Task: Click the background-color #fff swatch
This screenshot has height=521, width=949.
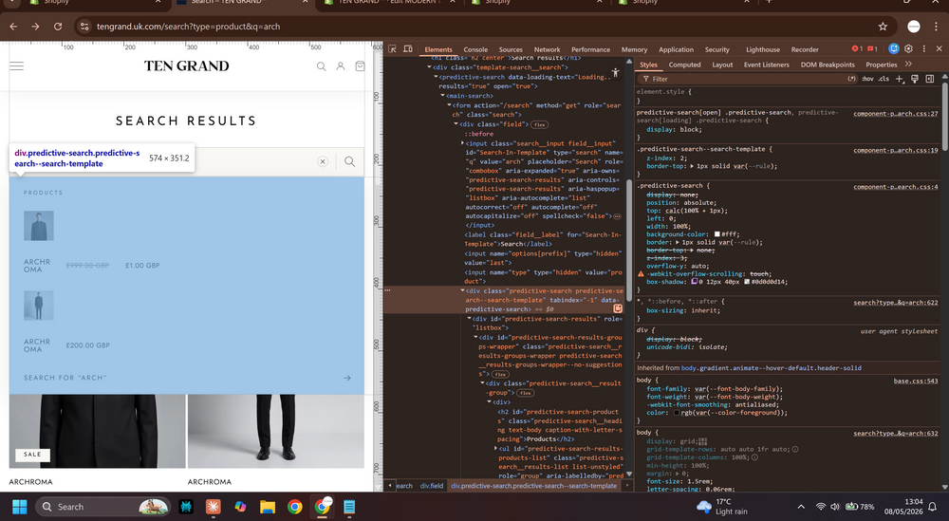Action: (x=716, y=234)
